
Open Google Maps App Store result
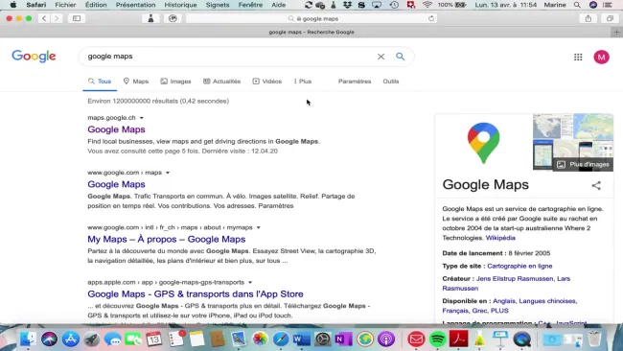coord(196,294)
